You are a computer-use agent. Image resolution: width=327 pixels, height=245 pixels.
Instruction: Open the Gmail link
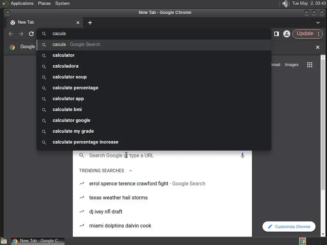tap(276, 65)
